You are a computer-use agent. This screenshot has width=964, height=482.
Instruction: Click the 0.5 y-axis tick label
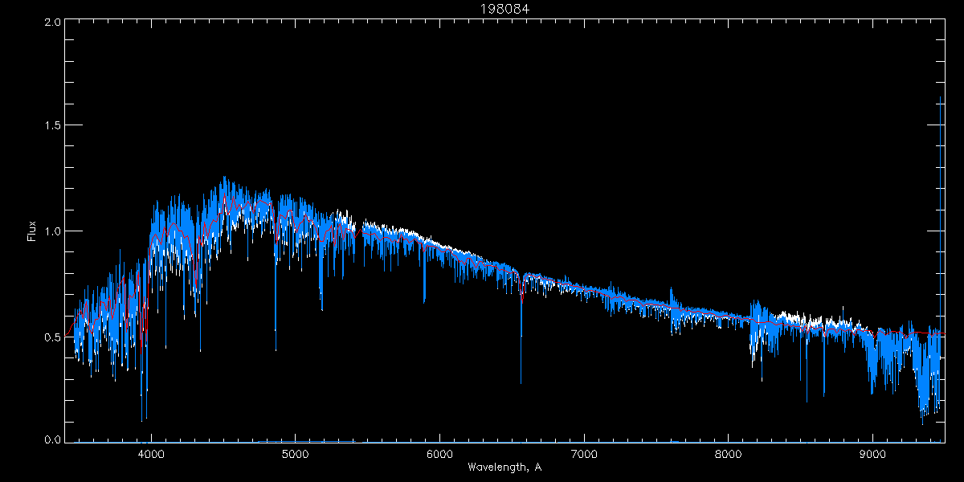click(x=53, y=337)
